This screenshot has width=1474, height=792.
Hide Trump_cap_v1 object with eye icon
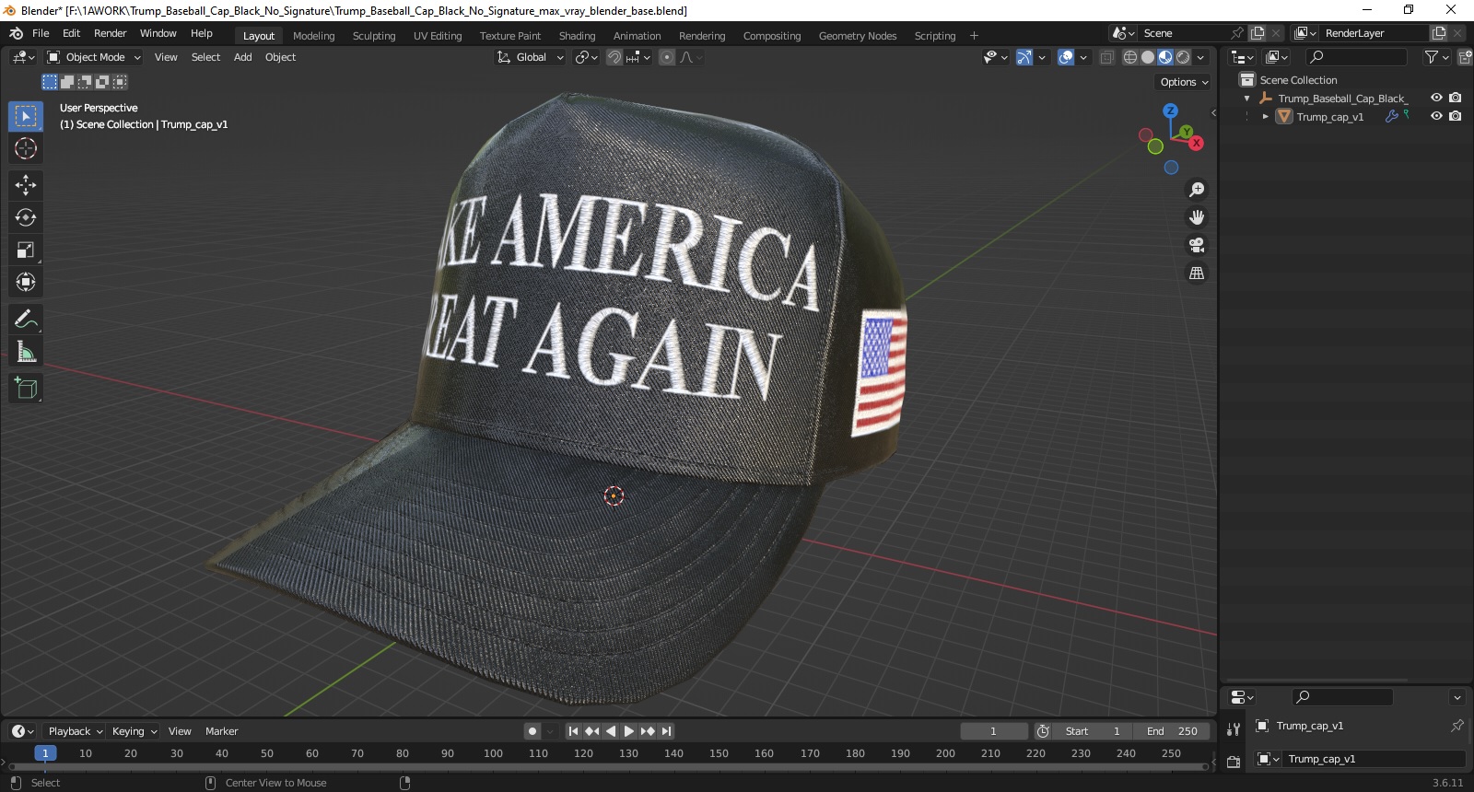click(1436, 116)
